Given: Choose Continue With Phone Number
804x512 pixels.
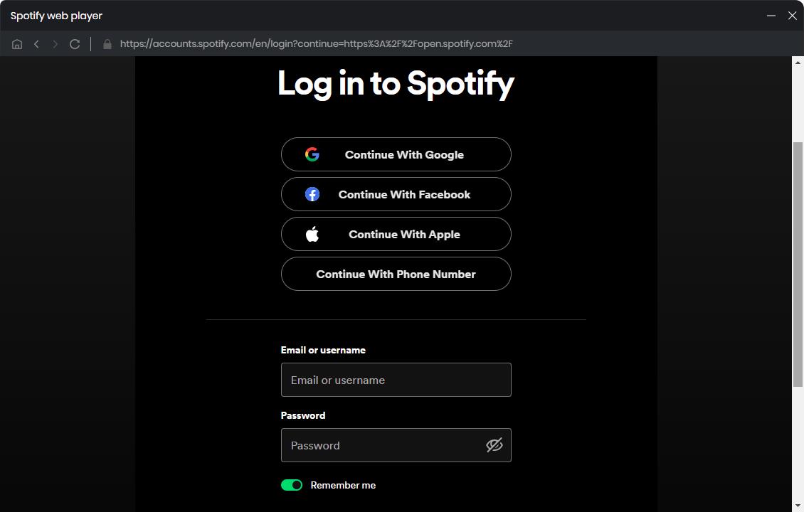Looking at the screenshot, I should click(x=396, y=274).
